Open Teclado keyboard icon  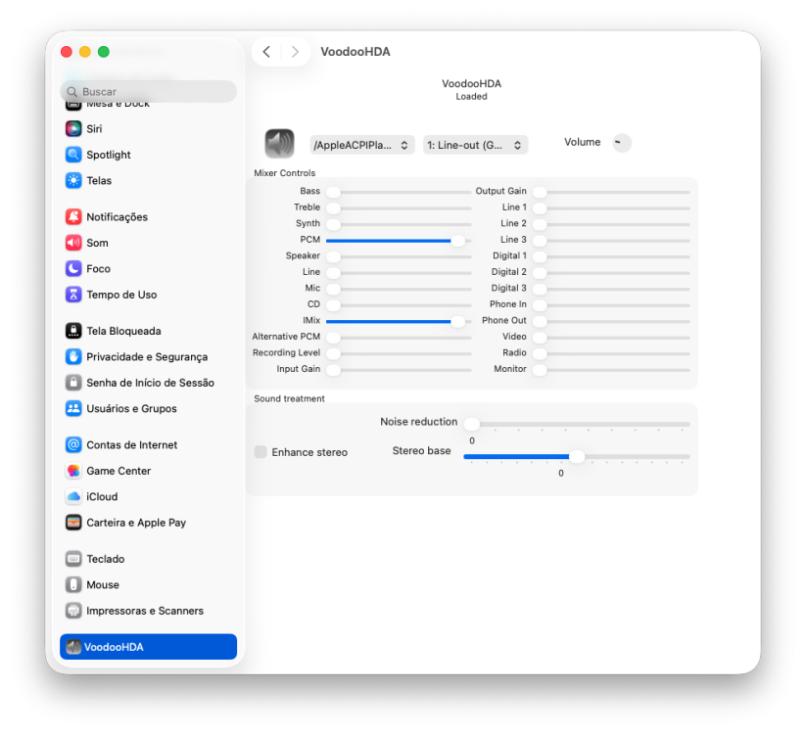(x=73, y=559)
